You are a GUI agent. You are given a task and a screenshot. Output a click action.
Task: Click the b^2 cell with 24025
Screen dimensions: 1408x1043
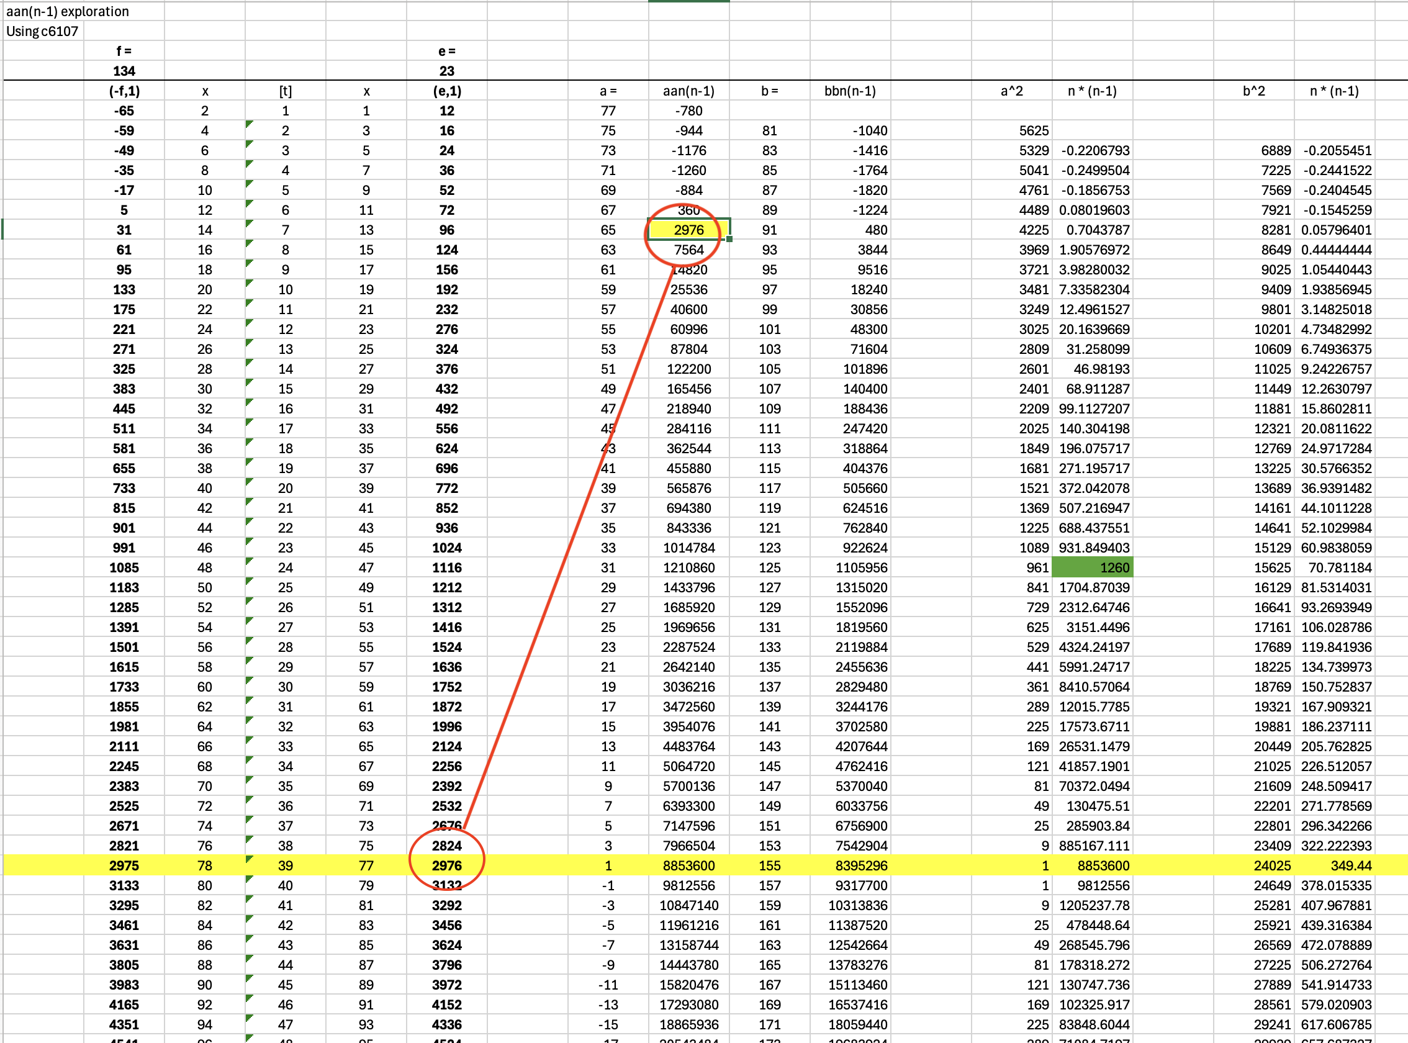coord(1254,865)
